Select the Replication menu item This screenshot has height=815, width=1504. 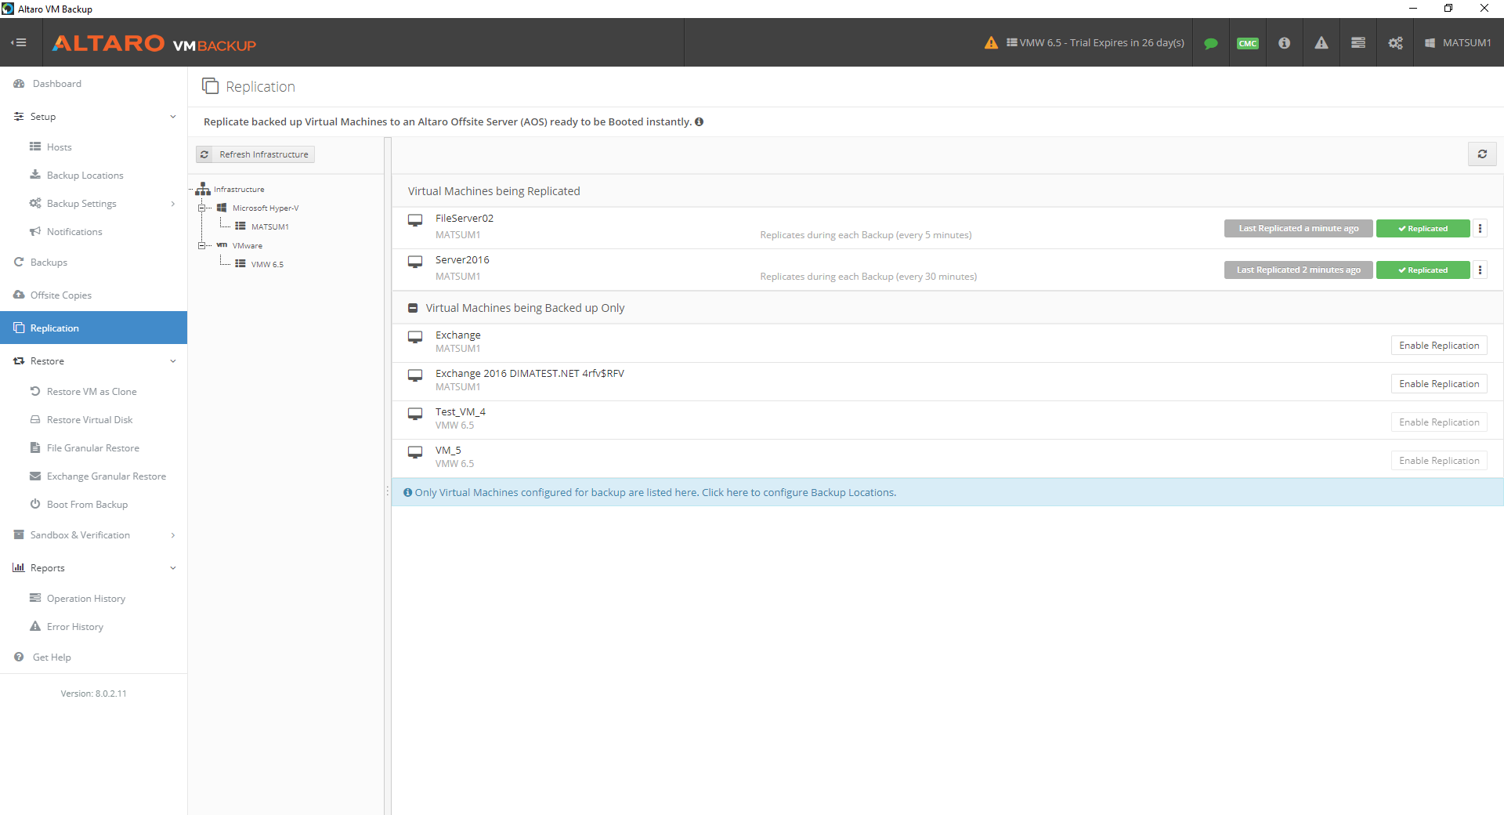pos(93,328)
